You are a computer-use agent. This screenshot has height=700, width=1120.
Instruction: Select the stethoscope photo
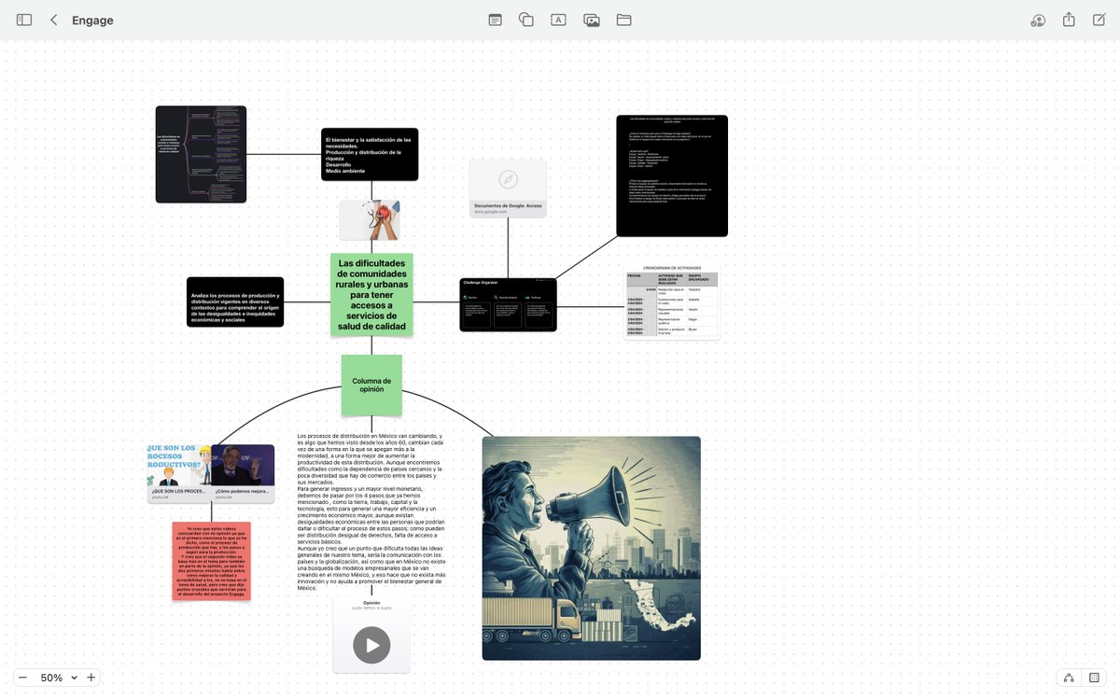point(371,220)
